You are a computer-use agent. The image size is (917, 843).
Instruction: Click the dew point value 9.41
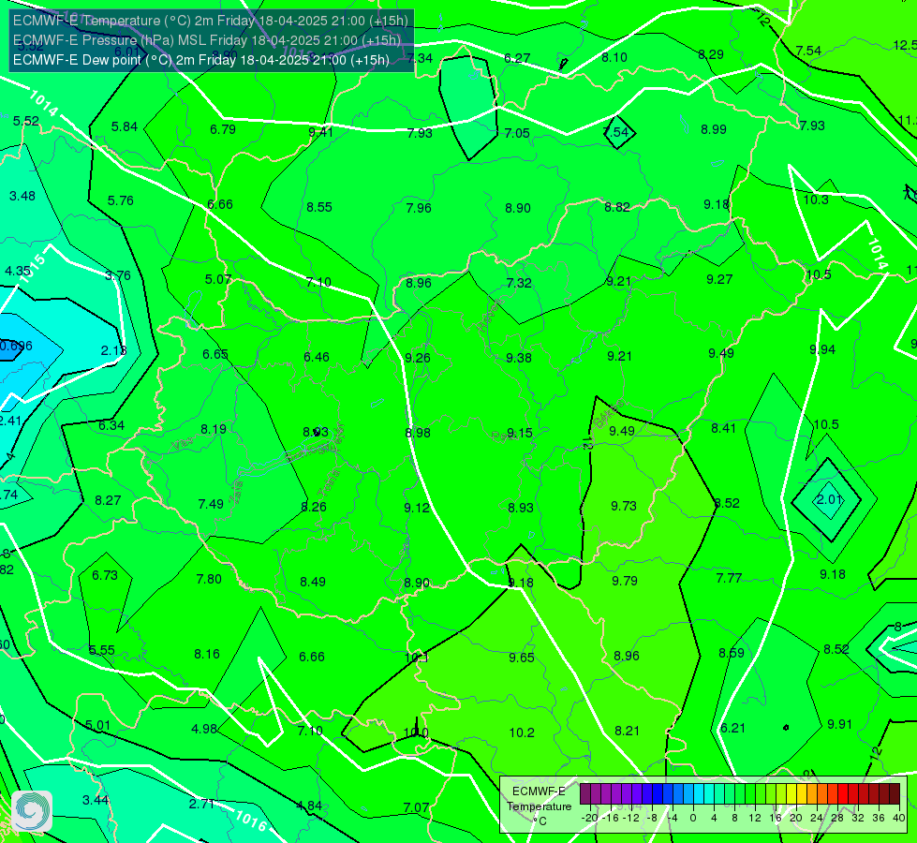point(321,132)
